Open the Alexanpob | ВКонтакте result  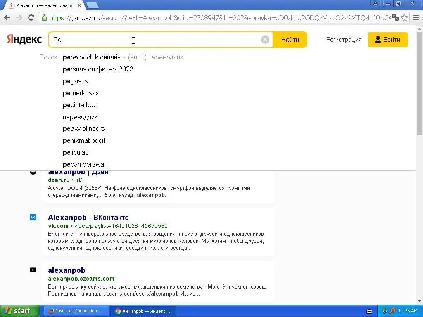pos(88,217)
